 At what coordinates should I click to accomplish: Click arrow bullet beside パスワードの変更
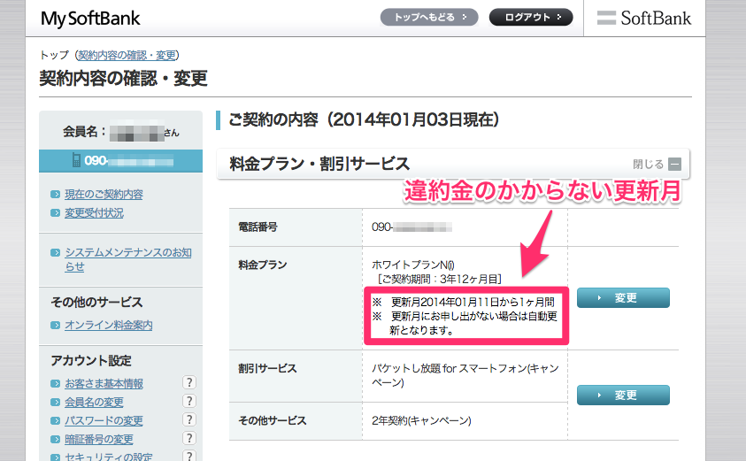click(55, 420)
